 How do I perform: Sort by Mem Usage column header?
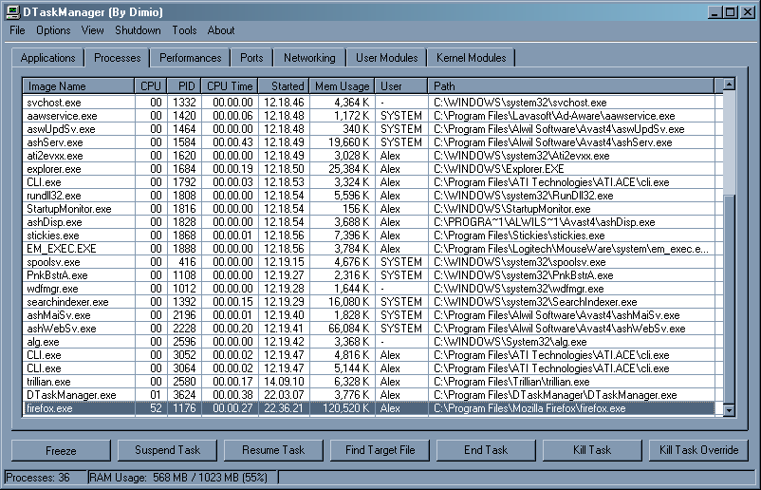pyautogui.click(x=343, y=86)
